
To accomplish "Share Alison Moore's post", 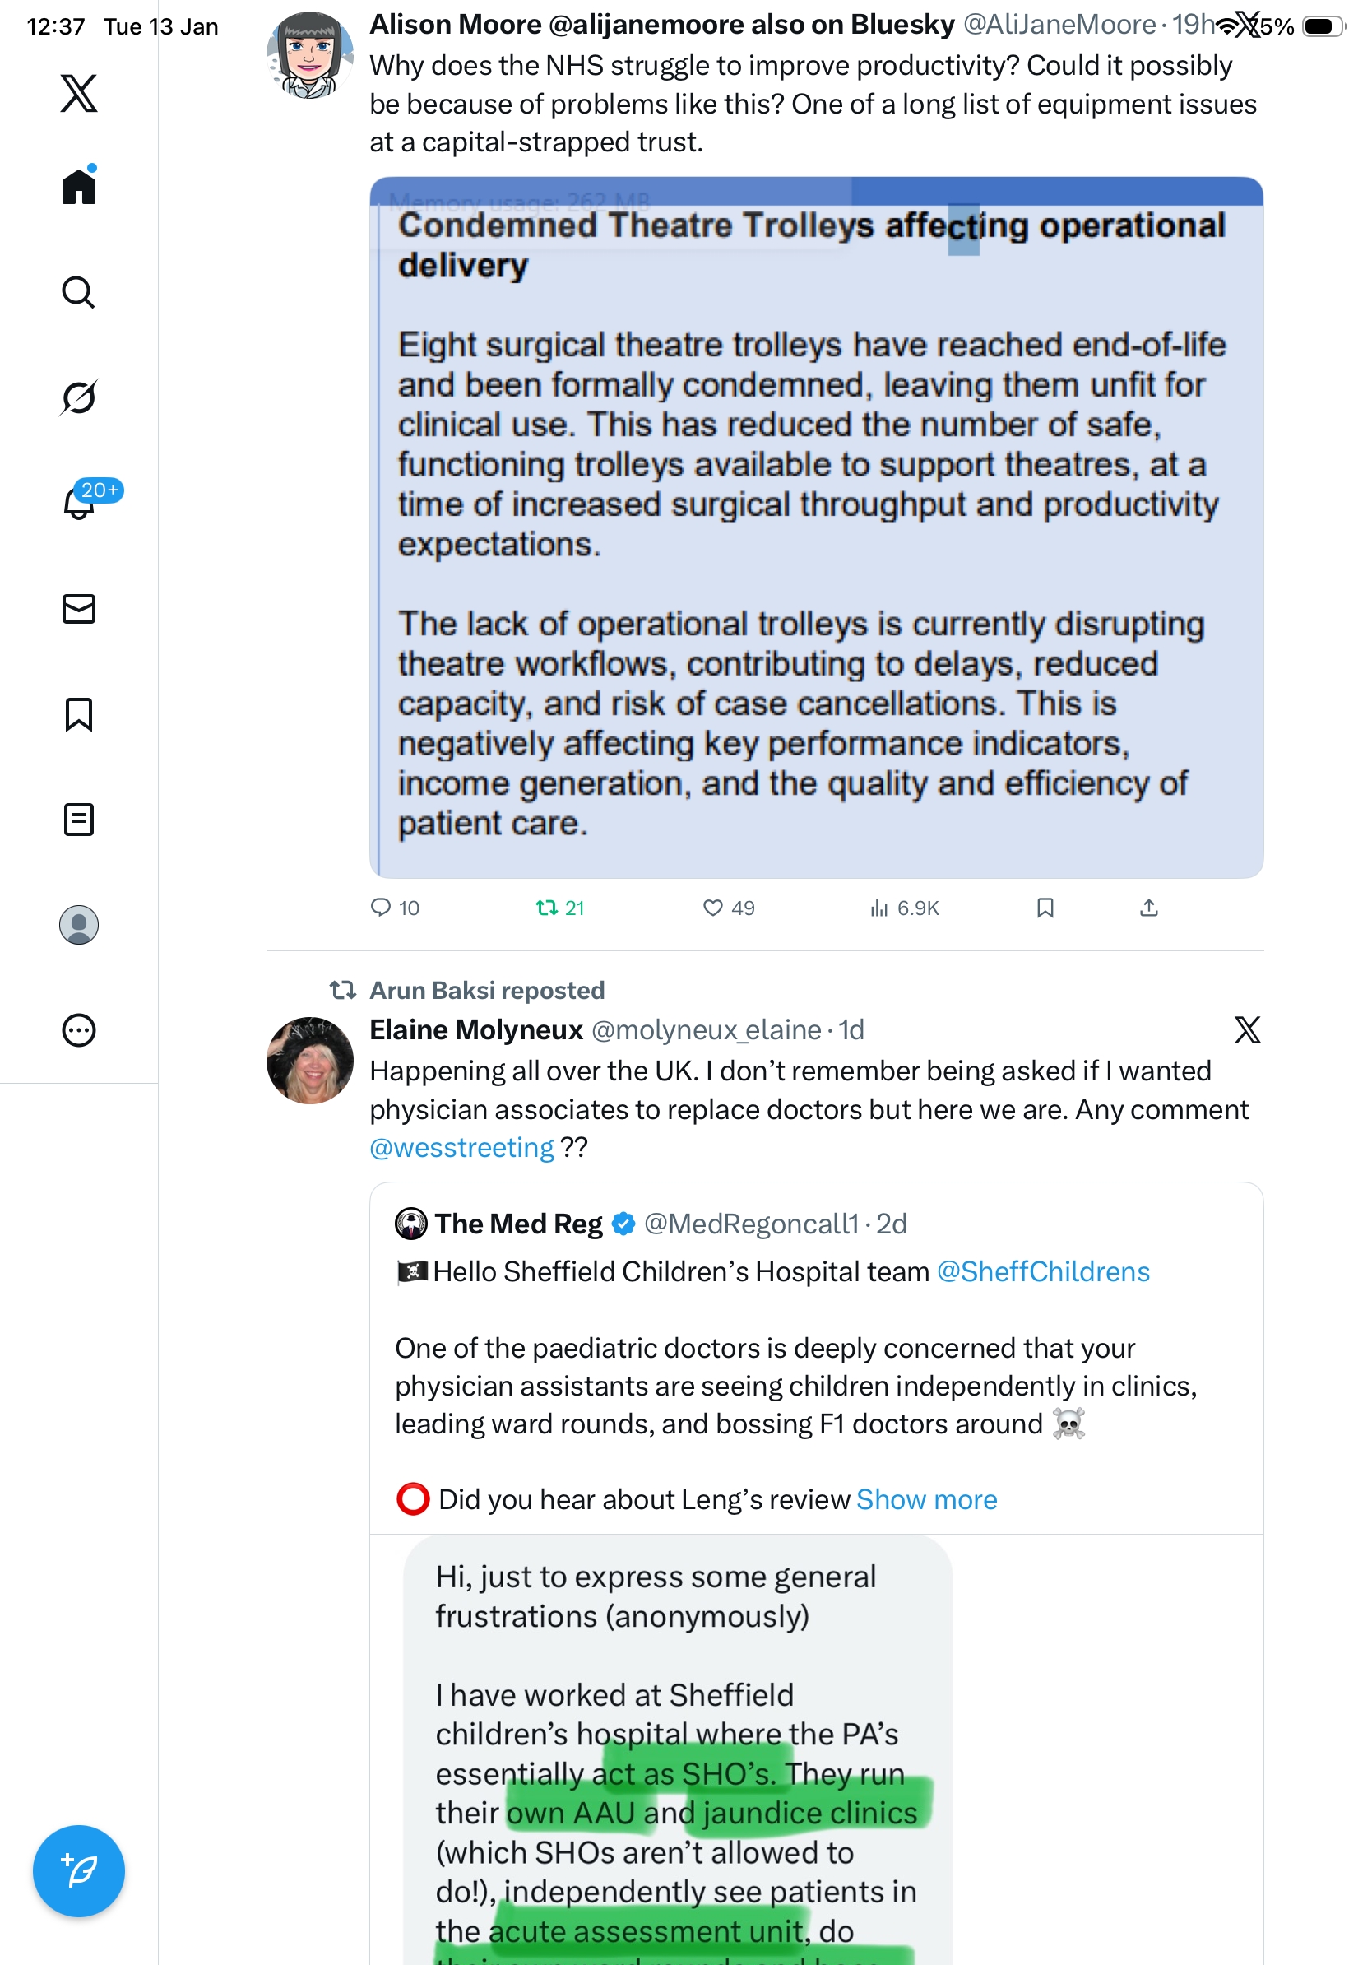I will click(x=1149, y=908).
